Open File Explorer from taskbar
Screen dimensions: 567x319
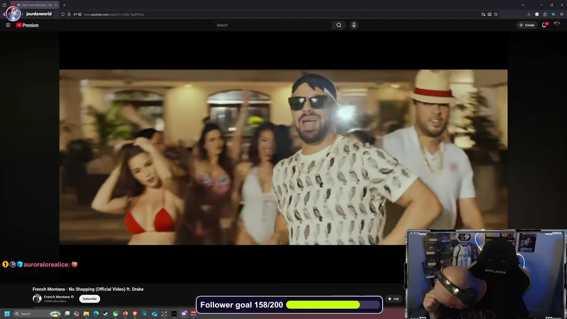click(x=86, y=314)
